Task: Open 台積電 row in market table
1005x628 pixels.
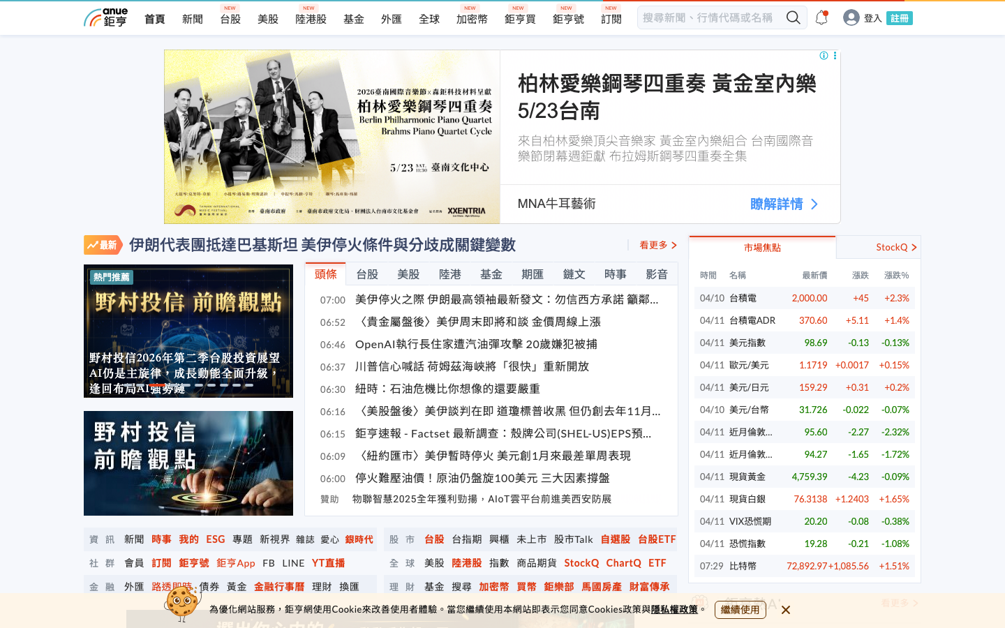Action: pyautogui.click(x=805, y=298)
